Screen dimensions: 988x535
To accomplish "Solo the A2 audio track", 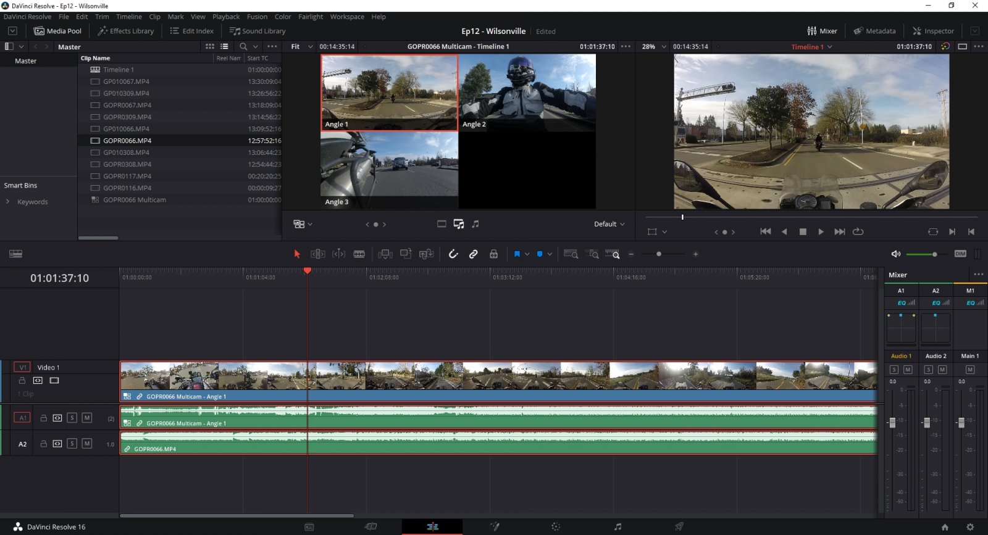I will coord(72,444).
